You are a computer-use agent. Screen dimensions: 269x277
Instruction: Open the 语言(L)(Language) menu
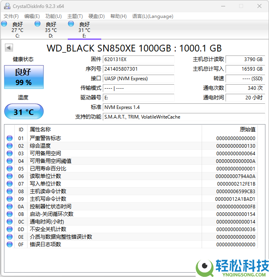[x=153, y=16]
